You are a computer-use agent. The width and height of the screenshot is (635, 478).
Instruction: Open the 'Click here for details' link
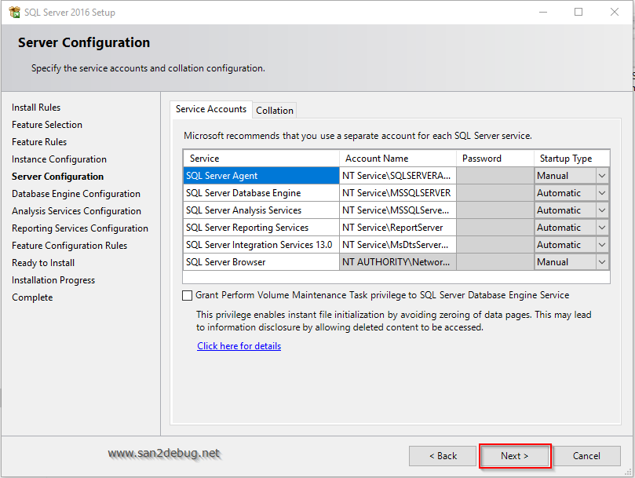click(239, 346)
